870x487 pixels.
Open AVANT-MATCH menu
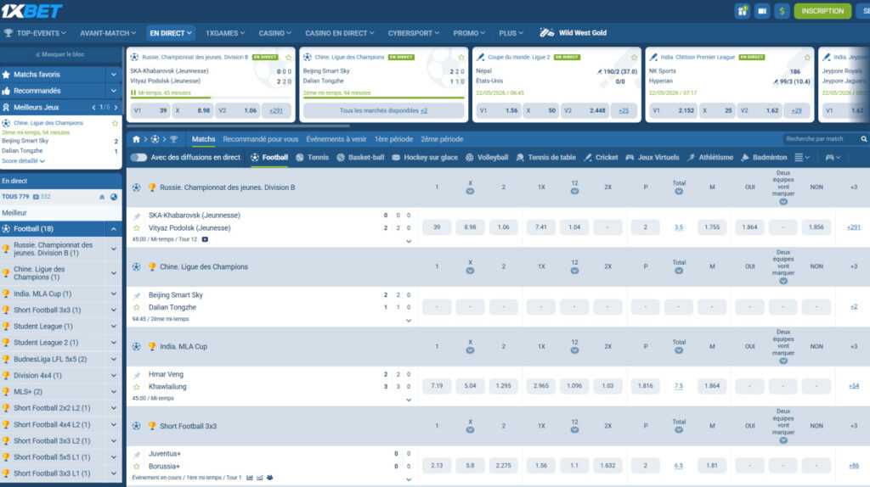tap(108, 33)
